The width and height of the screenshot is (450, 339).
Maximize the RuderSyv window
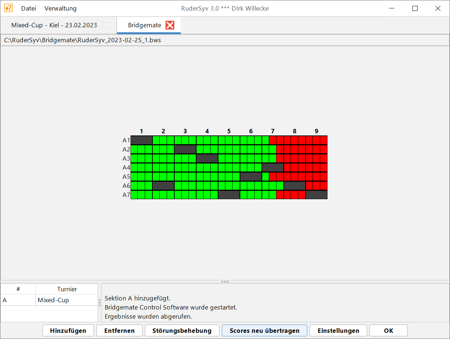415,8
